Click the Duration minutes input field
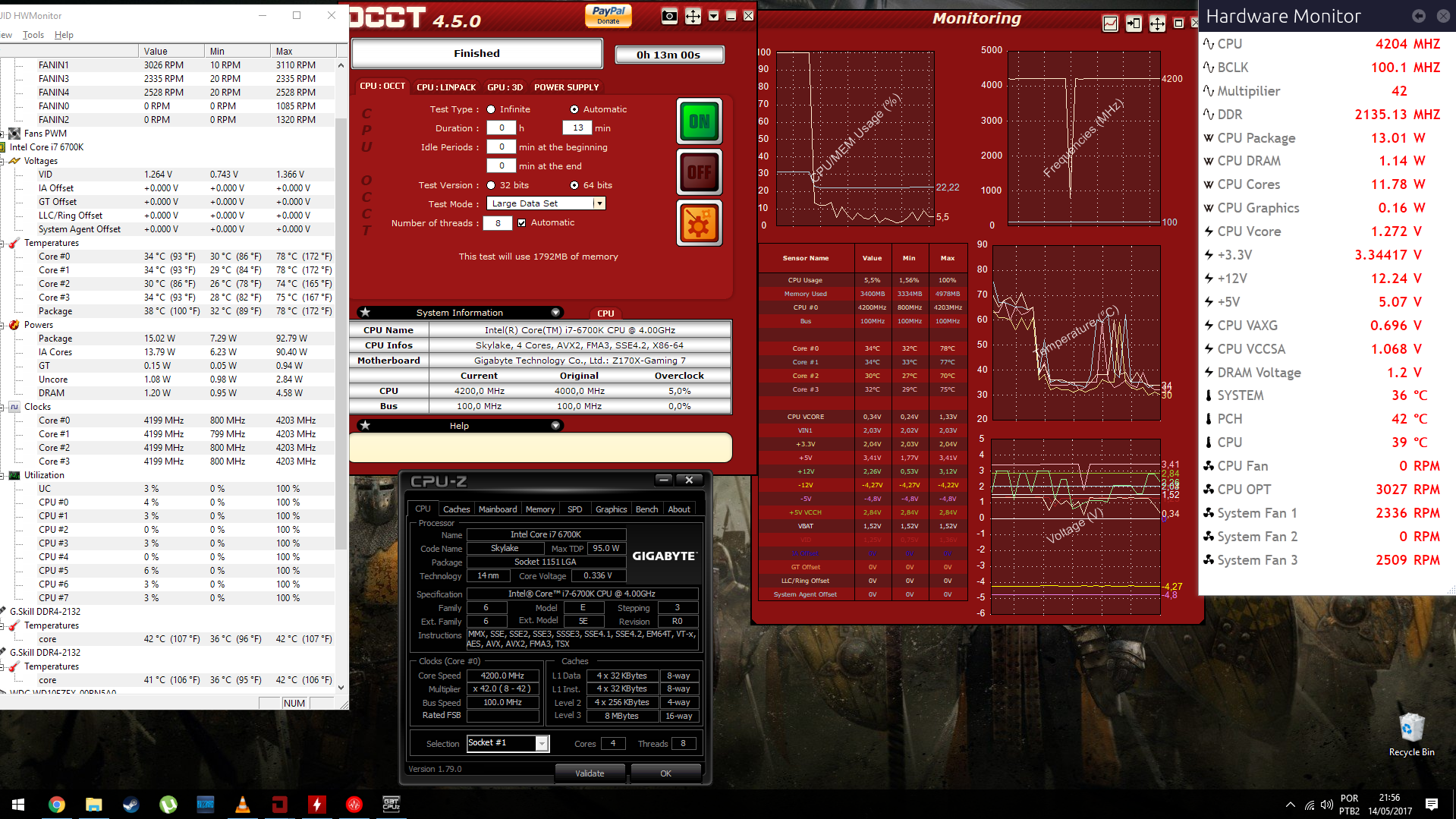 577,128
